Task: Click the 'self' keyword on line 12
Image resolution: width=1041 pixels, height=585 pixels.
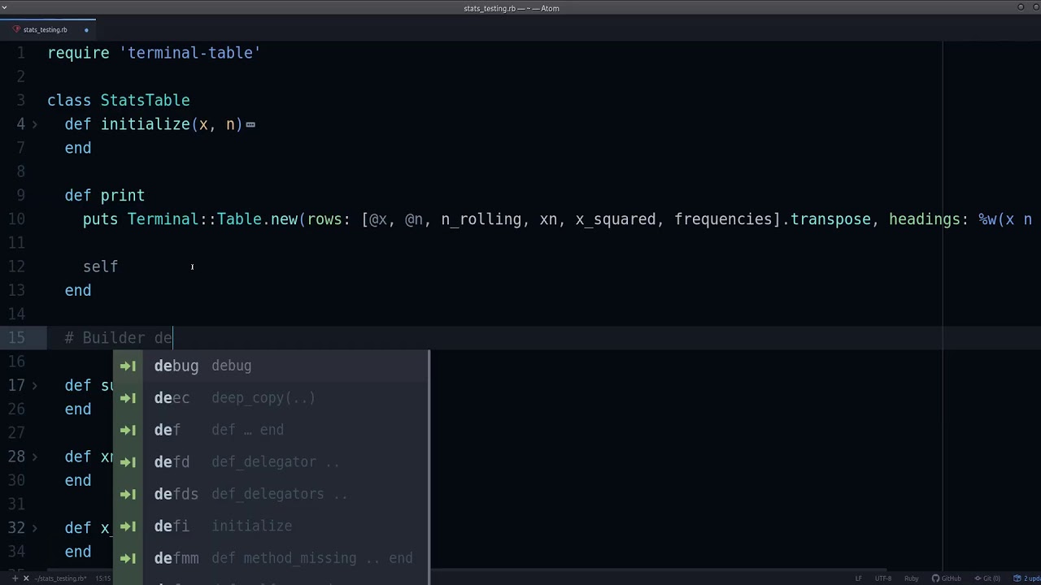Action: [x=101, y=266]
